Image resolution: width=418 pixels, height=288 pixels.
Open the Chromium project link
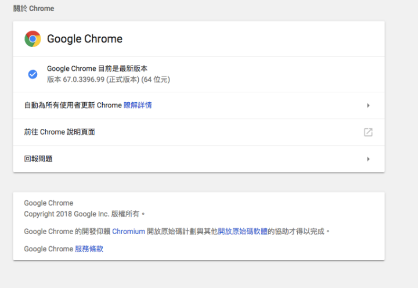coord(128,231)
